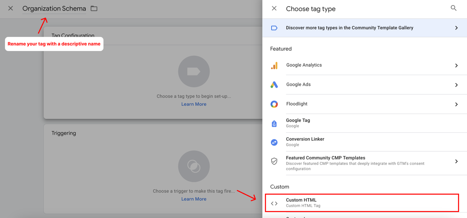
Task: Click the Triggering placeholder icon
Action: point(194,166)
